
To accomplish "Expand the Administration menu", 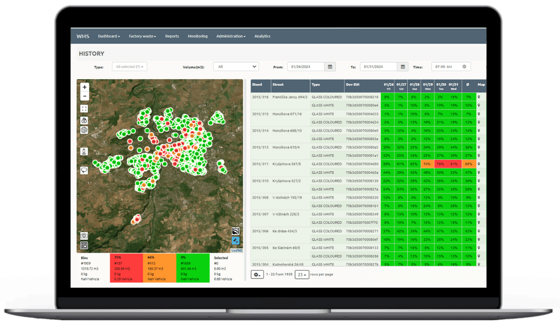I will (x=231, y=36).
